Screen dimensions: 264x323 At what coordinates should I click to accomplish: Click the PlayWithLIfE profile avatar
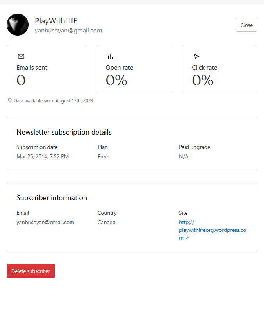coord(18,25)
